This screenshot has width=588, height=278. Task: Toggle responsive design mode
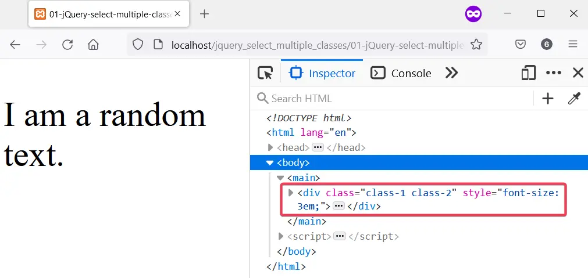(x=528, y=73)
